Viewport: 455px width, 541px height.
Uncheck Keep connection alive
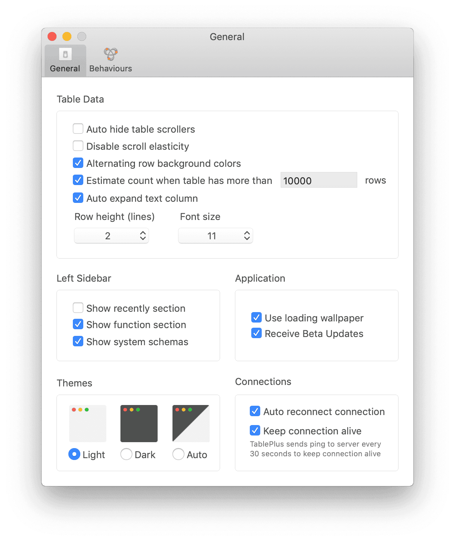(x=255, y=430)
